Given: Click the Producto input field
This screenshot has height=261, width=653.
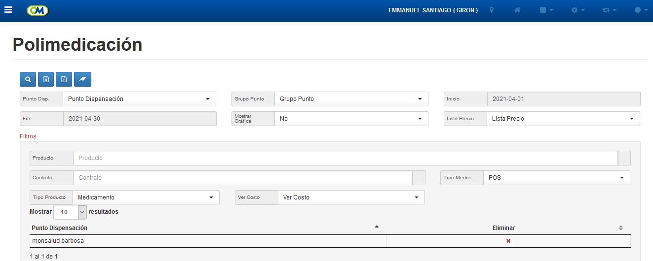Looking at the screenshot, I should point(345,158).
